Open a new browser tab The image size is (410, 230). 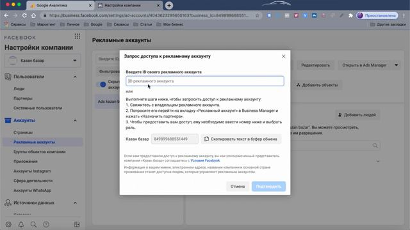coord(169,5)
